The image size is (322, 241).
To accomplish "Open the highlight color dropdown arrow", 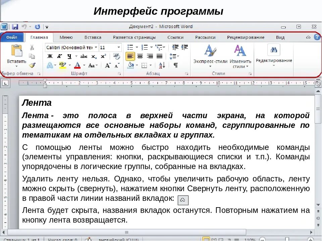I will 70,65.
